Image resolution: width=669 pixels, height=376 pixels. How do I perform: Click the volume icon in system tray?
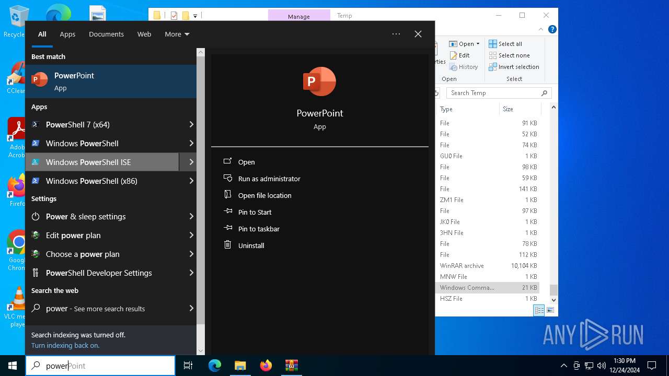(602, 366)
